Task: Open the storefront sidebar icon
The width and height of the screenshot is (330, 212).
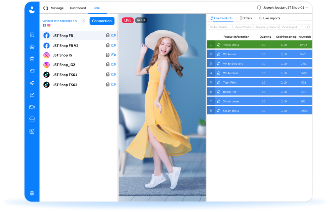Action: (32, 119)
